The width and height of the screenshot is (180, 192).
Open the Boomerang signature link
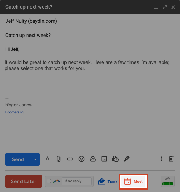15,112
